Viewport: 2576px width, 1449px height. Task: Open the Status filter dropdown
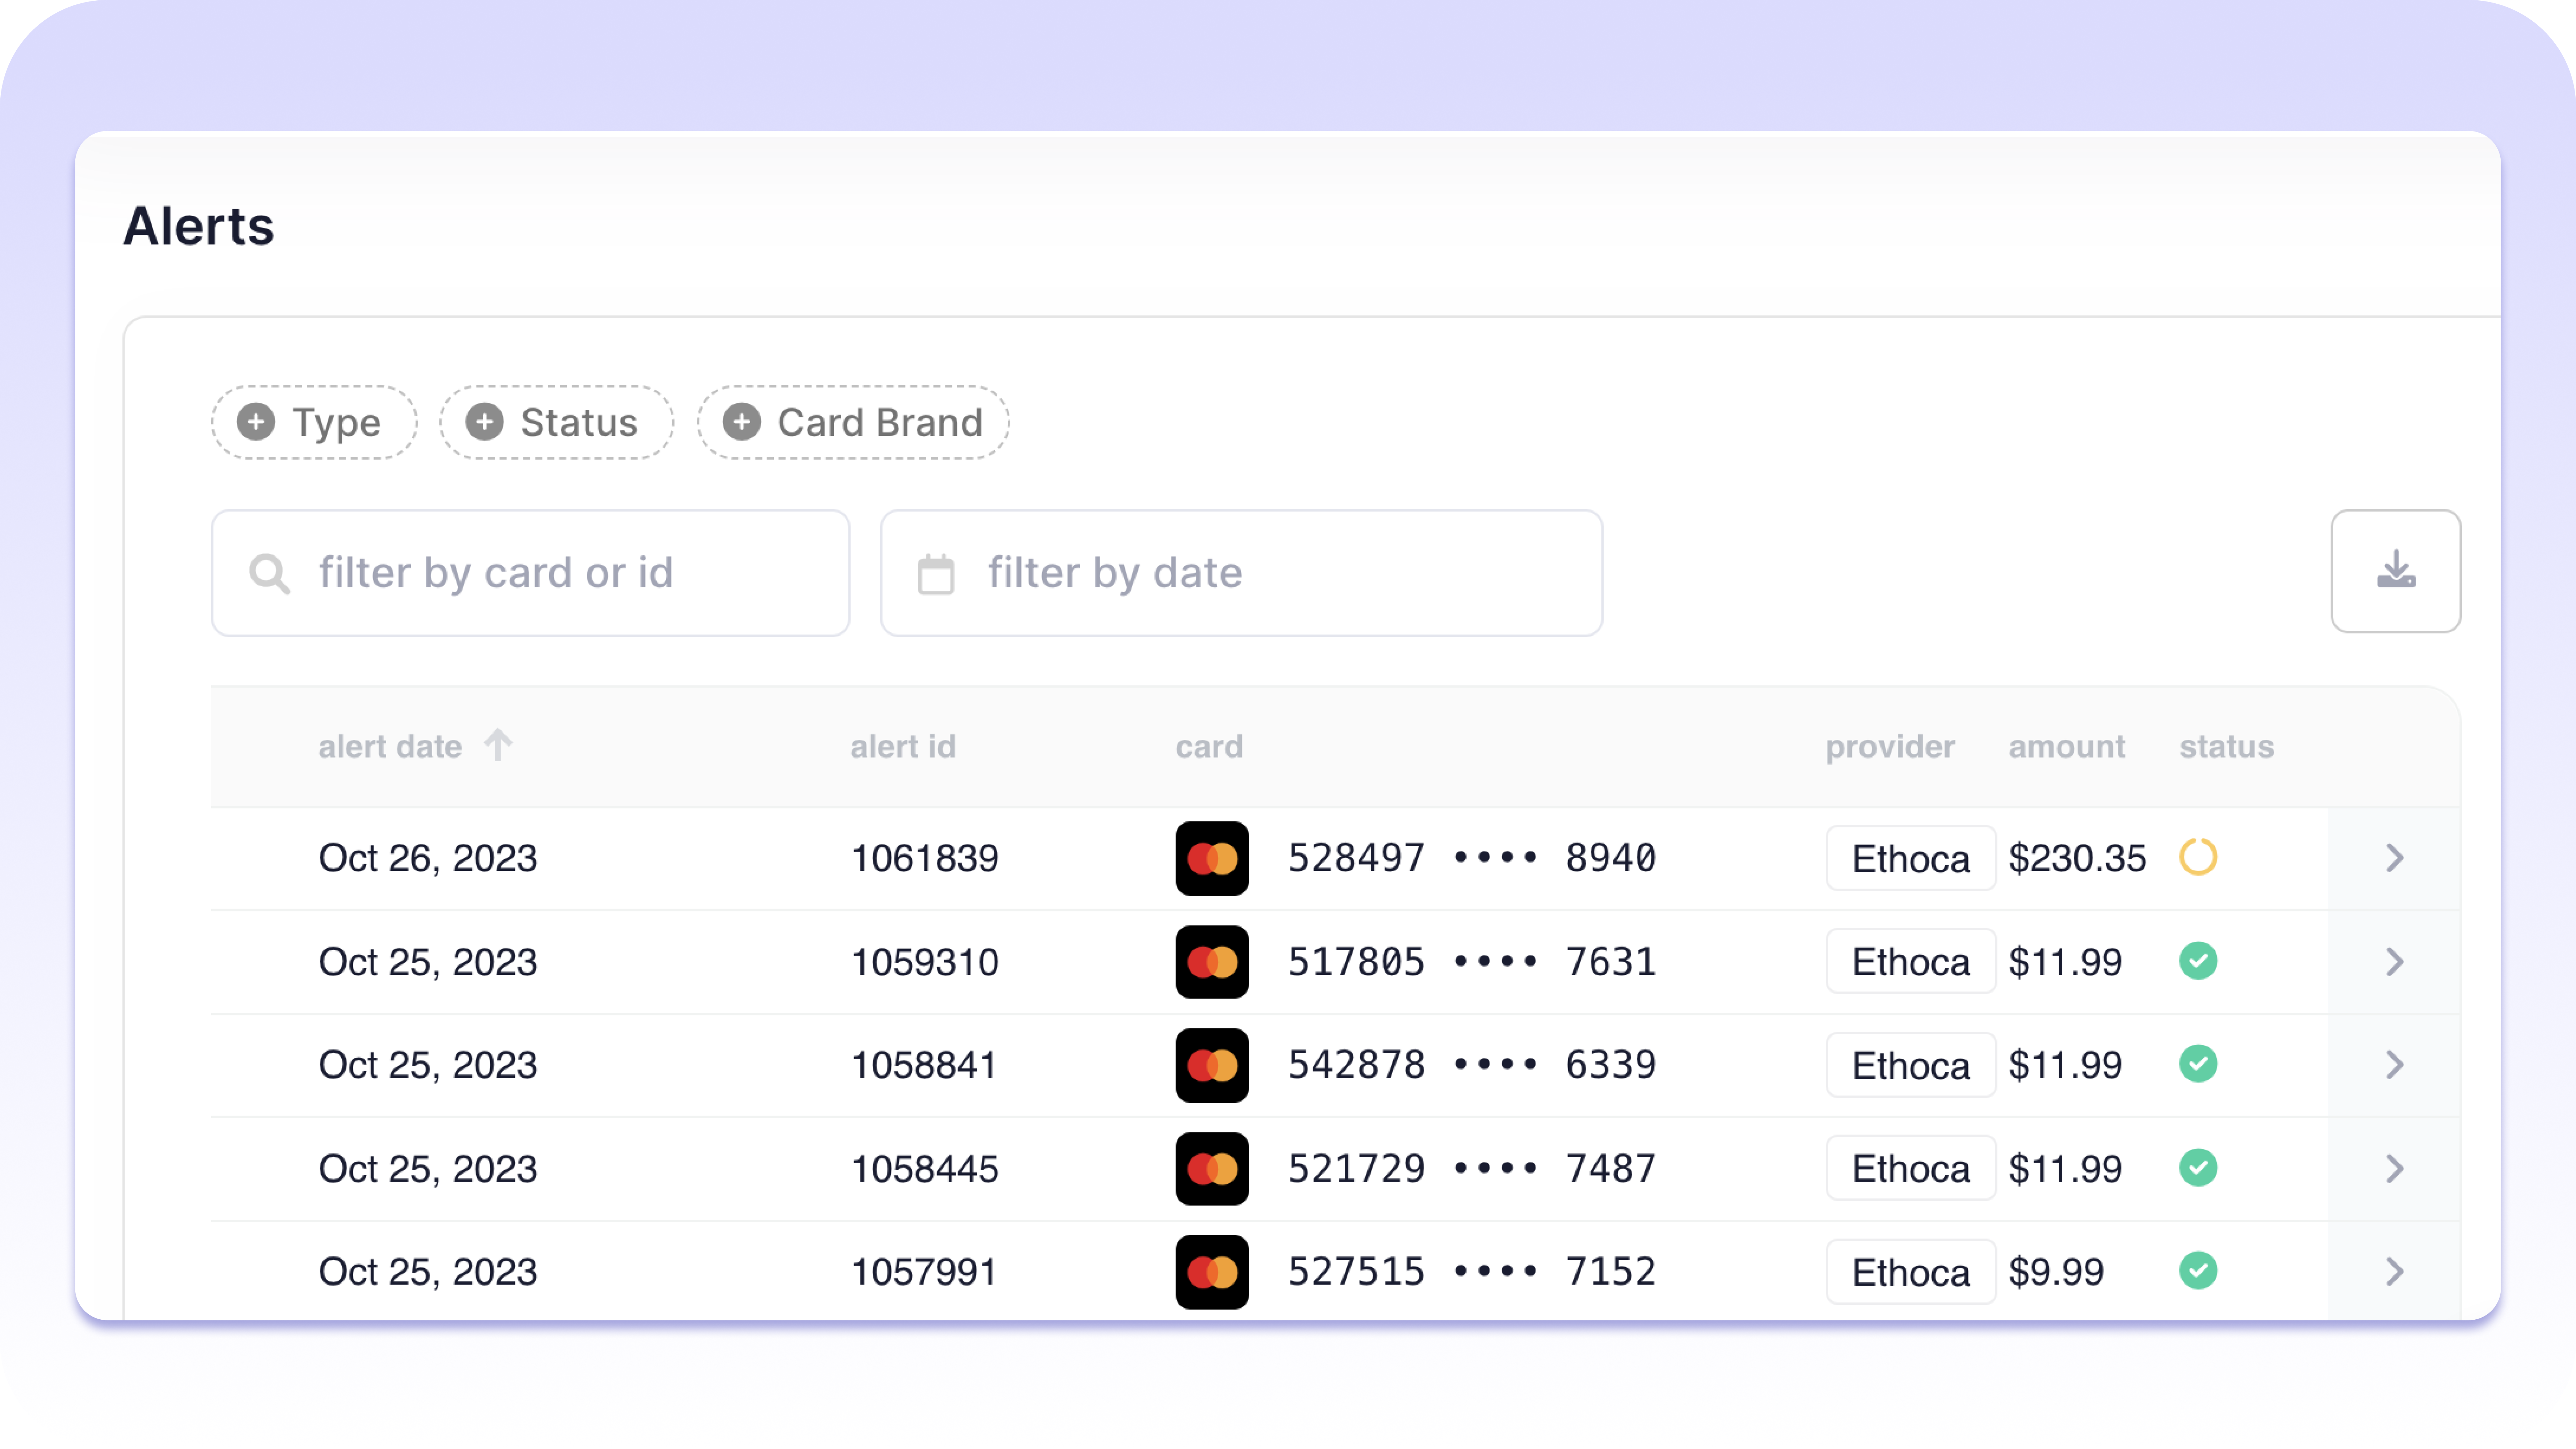[556, 422]
